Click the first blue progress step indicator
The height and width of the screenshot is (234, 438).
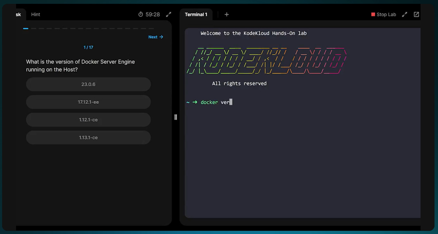tap(26, 29)
